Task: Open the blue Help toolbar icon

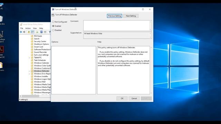Action: tap(41, 32)
